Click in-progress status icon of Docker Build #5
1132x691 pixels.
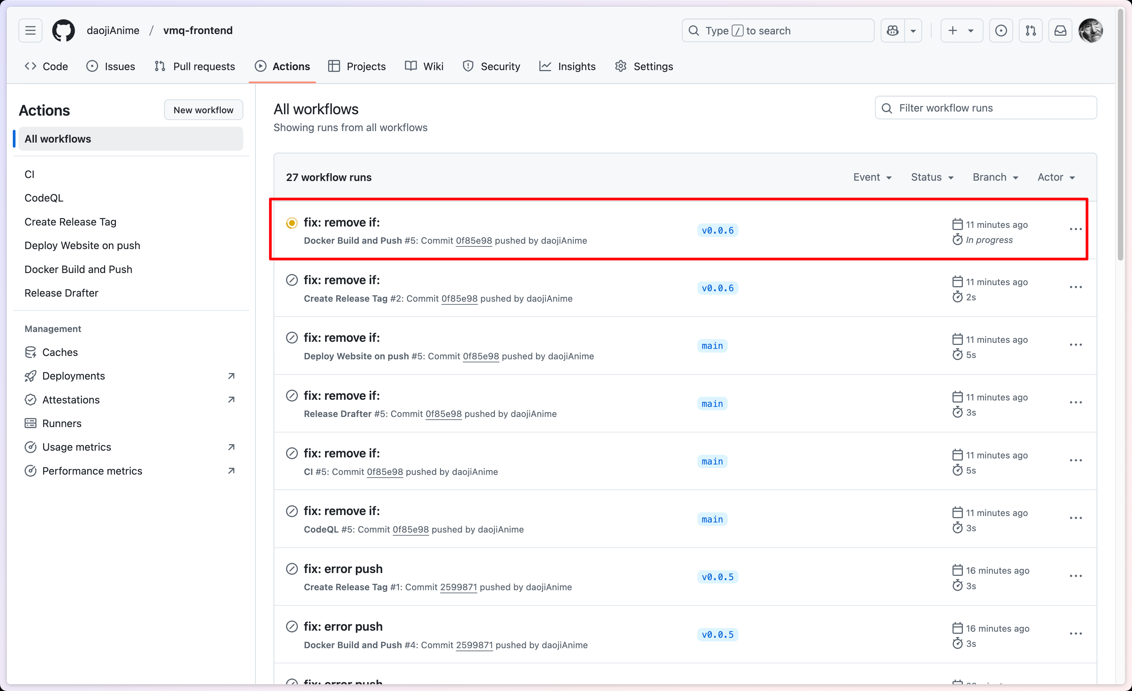point(292,223)
